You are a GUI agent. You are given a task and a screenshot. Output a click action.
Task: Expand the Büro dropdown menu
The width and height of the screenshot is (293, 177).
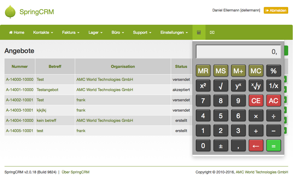118,32
